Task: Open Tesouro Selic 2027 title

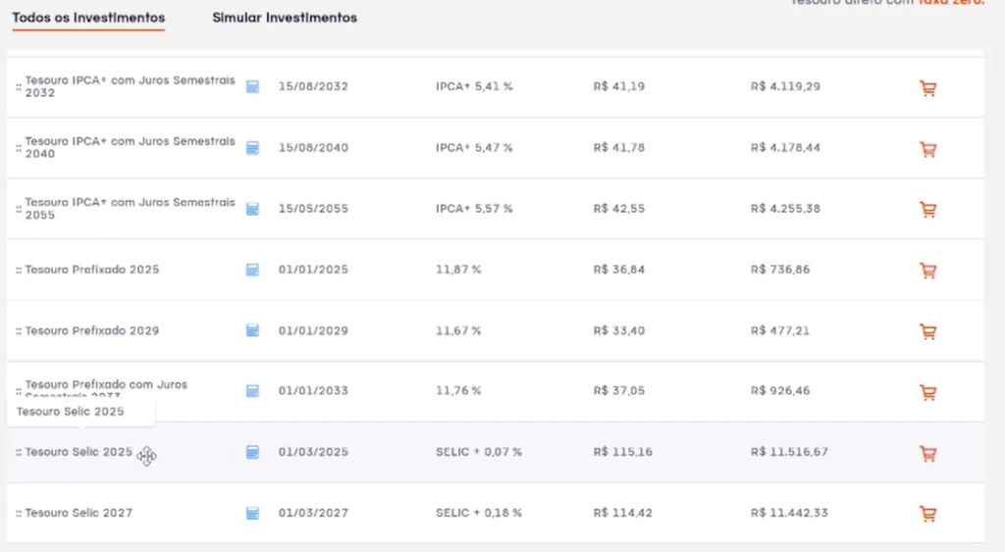Action: [x=79, y=513]
